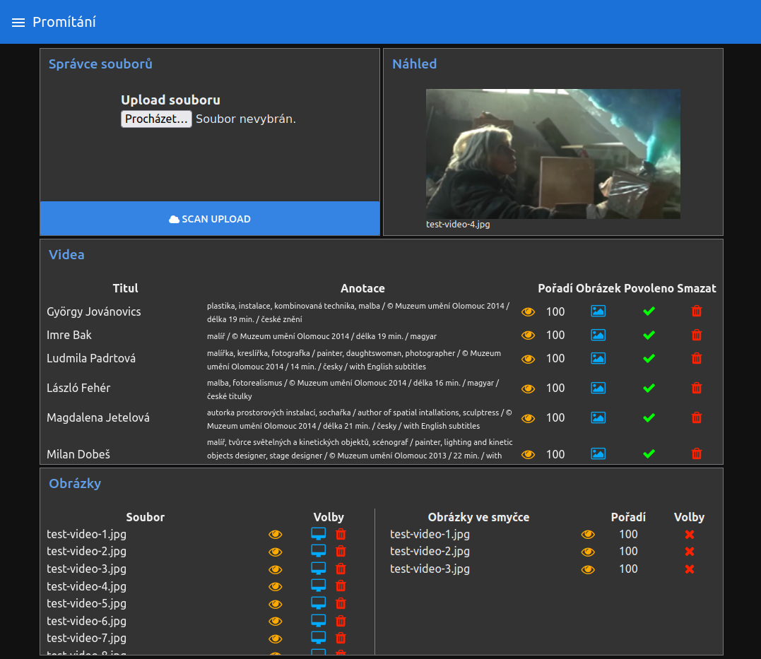Add test-video-2.jpg to loop via monitor icon

(x=319, y=551)
